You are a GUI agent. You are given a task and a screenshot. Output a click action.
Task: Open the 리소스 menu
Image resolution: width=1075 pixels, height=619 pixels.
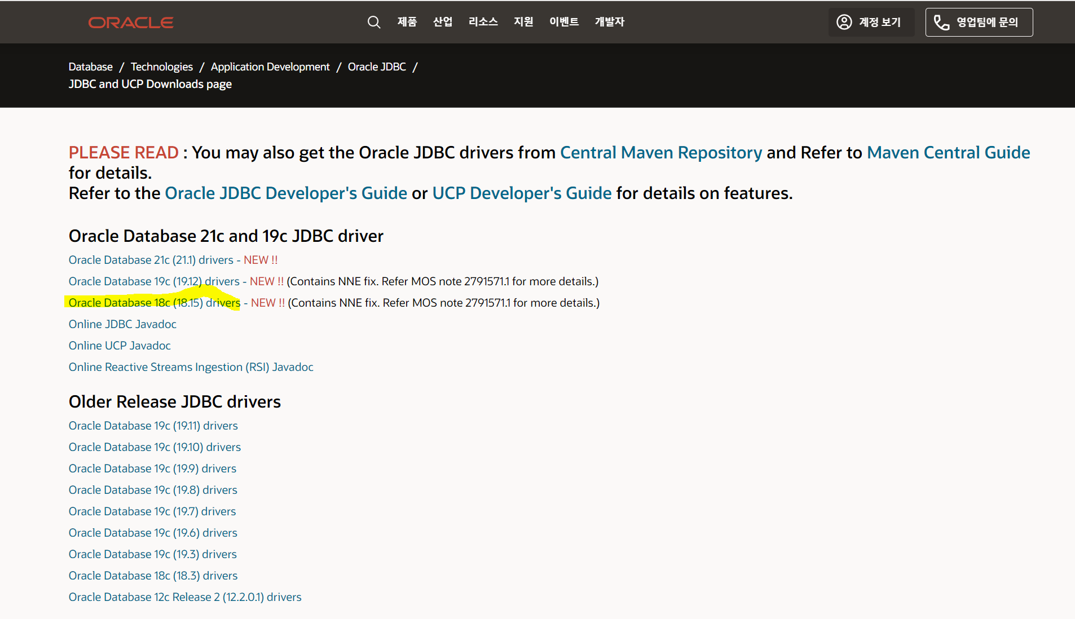483,21
